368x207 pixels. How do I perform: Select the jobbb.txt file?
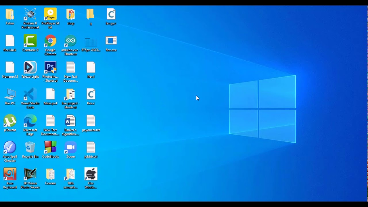[91, 147]
